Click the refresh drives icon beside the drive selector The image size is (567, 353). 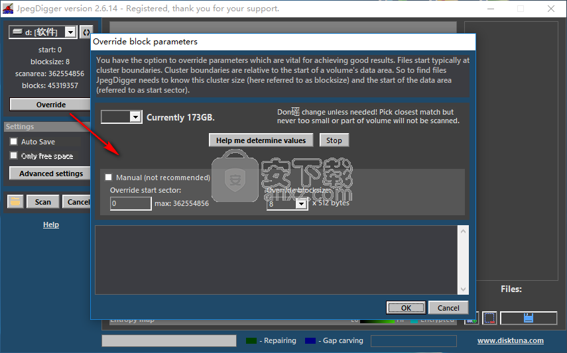click(86, 32)
